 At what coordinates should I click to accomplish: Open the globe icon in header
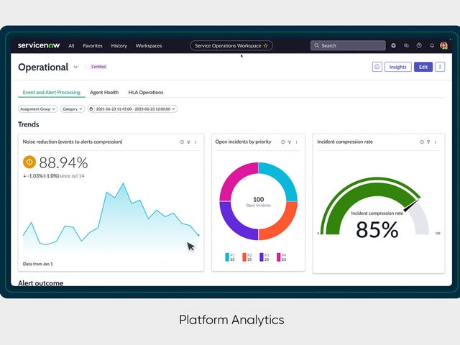tap(393, 45)
